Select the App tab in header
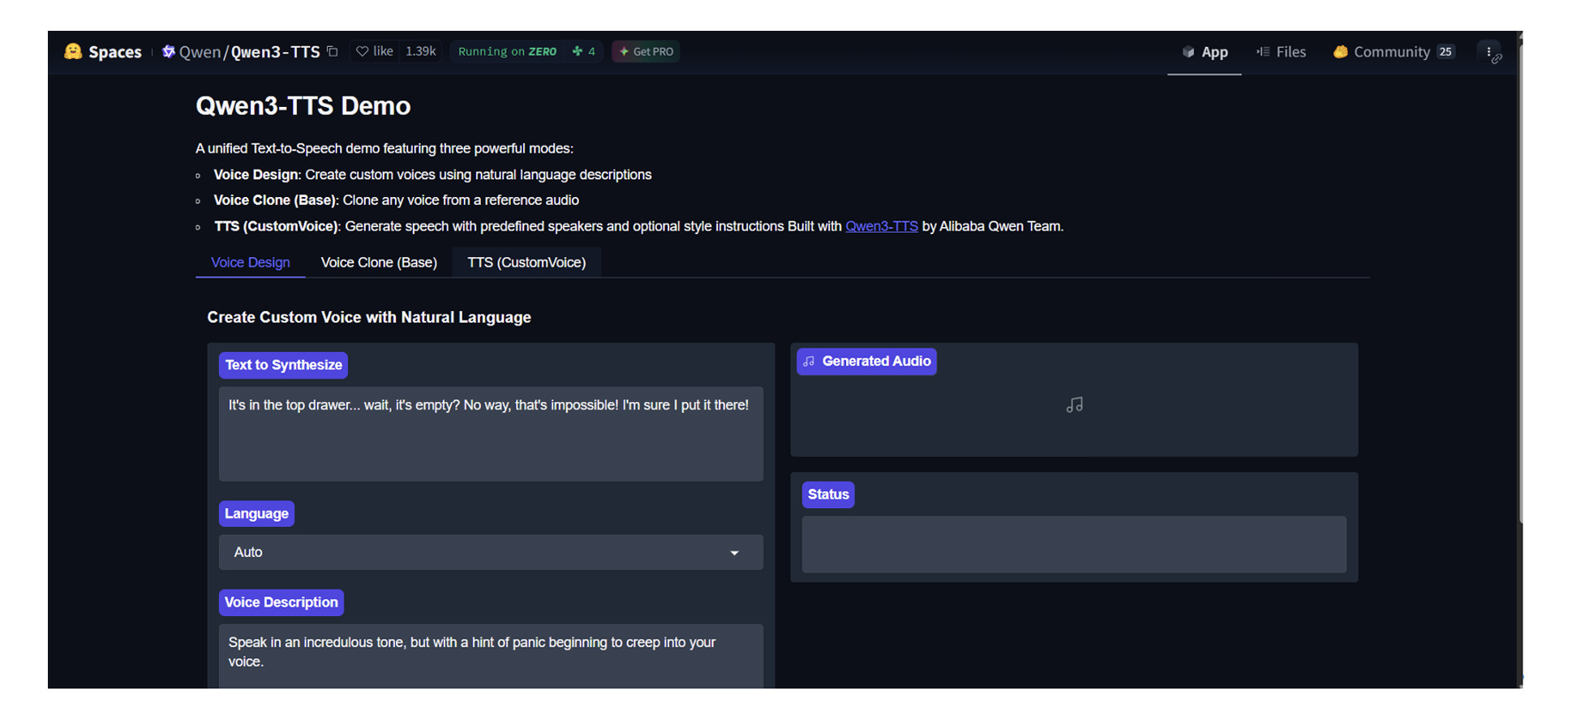Screen dimensions: 1572x723 (1205, 52)
